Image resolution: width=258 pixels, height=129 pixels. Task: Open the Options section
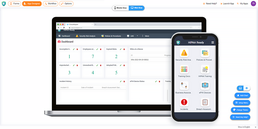pos(66,4)
